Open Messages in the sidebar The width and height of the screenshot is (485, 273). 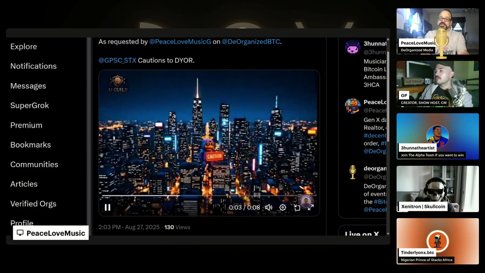(x=28, y=86)
